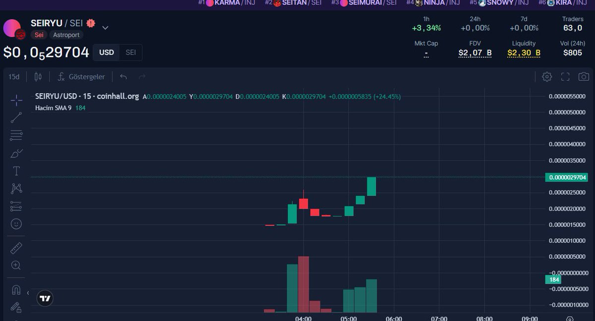Click the TradingView logo
595x321 pixels.
[x=45, y=298]
